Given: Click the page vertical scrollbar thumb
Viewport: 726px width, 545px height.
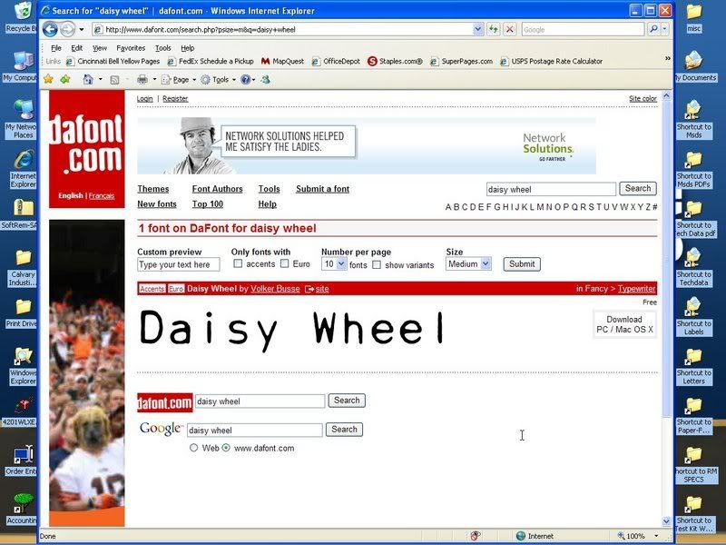Looking at the screenshot, I should click(x=667, y=260).
